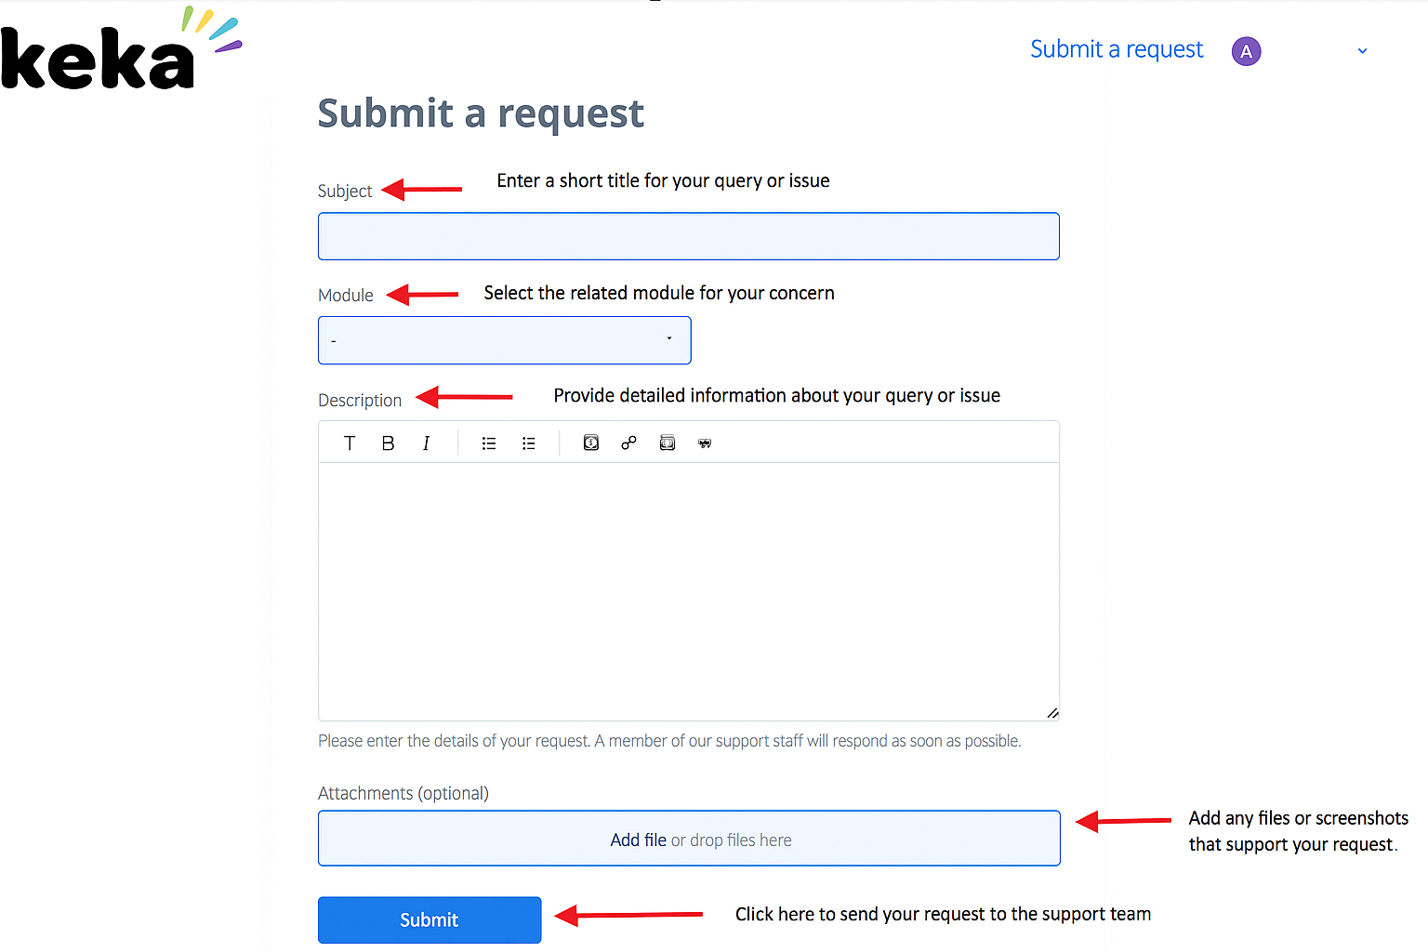Open the text style (T) formatting option
Image resolution: width=1428 pixels, height=952 pixels.
click(350, 443)
